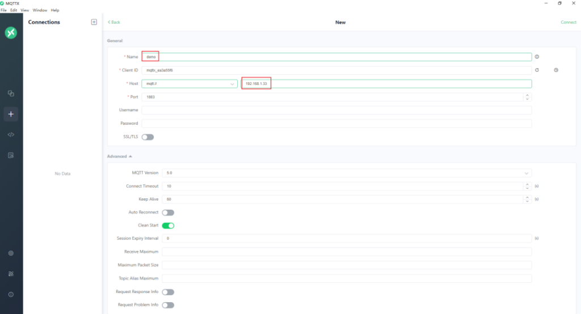Open the Edit menu

coord(14,10)
